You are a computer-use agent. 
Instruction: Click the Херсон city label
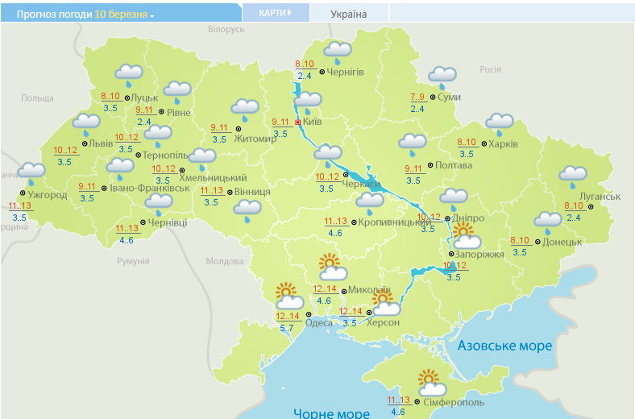(383, 322)
